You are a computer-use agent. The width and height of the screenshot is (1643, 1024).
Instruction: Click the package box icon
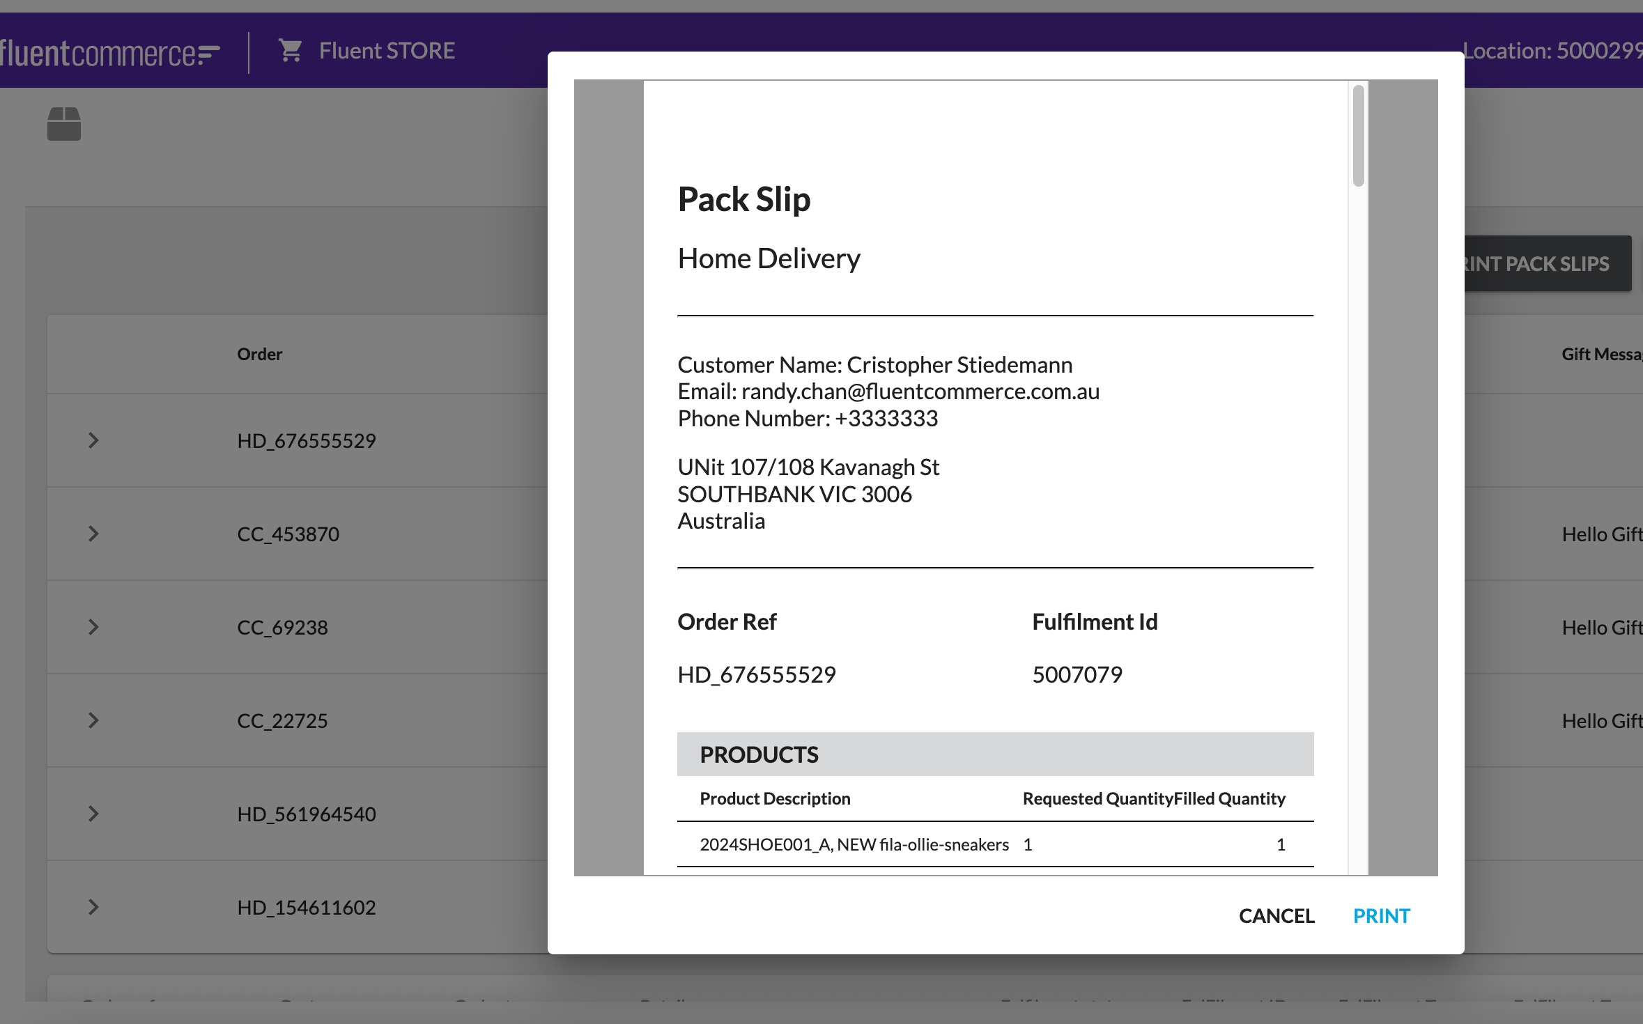tap(64, 124)
